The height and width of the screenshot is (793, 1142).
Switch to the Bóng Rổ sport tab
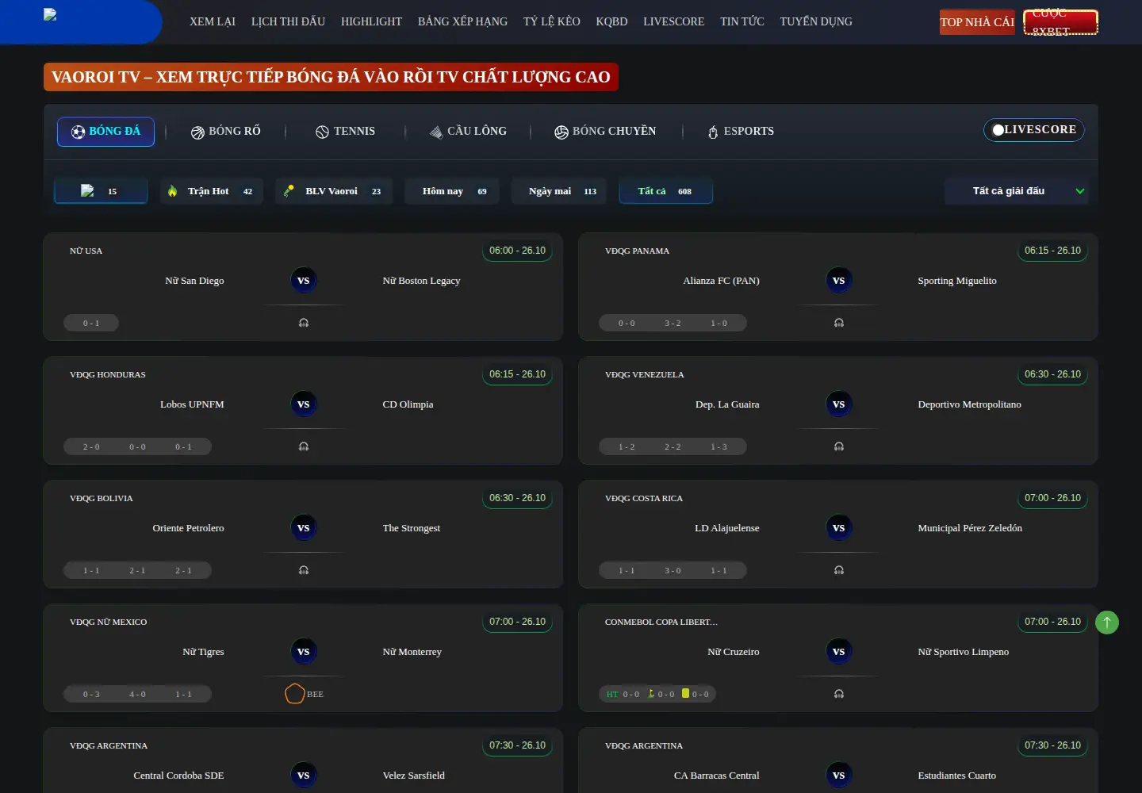coord(226,132)
